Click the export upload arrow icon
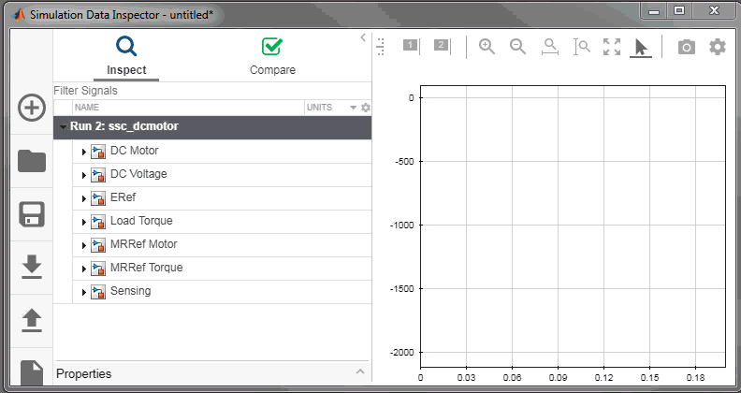 pos(32,320)
